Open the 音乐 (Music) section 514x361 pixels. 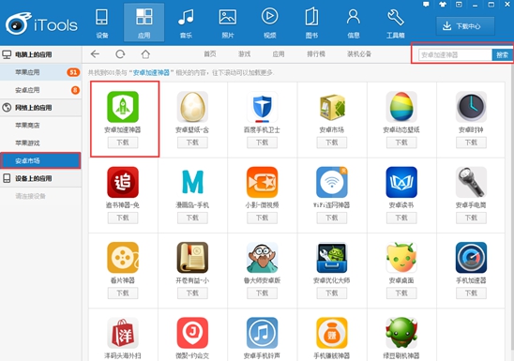pos(186,23)
